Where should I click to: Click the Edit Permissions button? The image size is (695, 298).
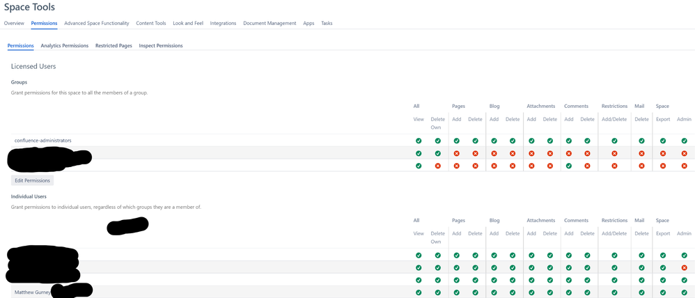tap(32, 180)
